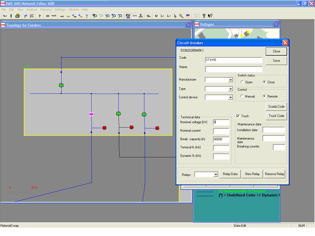315x236 pixels.
Task: Open the View menu
Action: (x=20, y=10)
